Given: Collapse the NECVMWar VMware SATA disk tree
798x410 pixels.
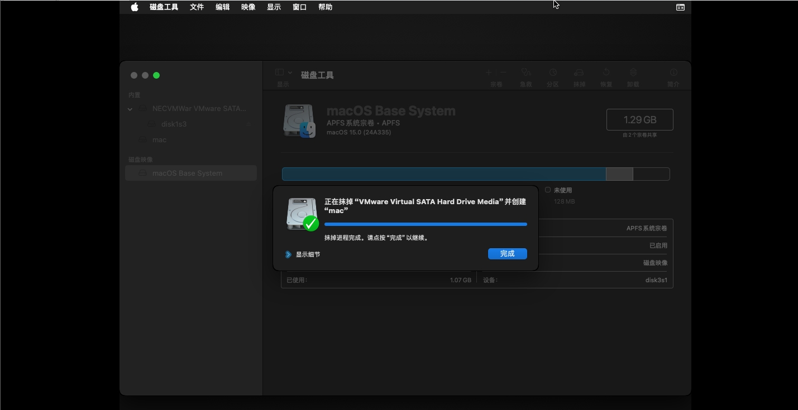Looking at the screenshot, I should point(130,109).
